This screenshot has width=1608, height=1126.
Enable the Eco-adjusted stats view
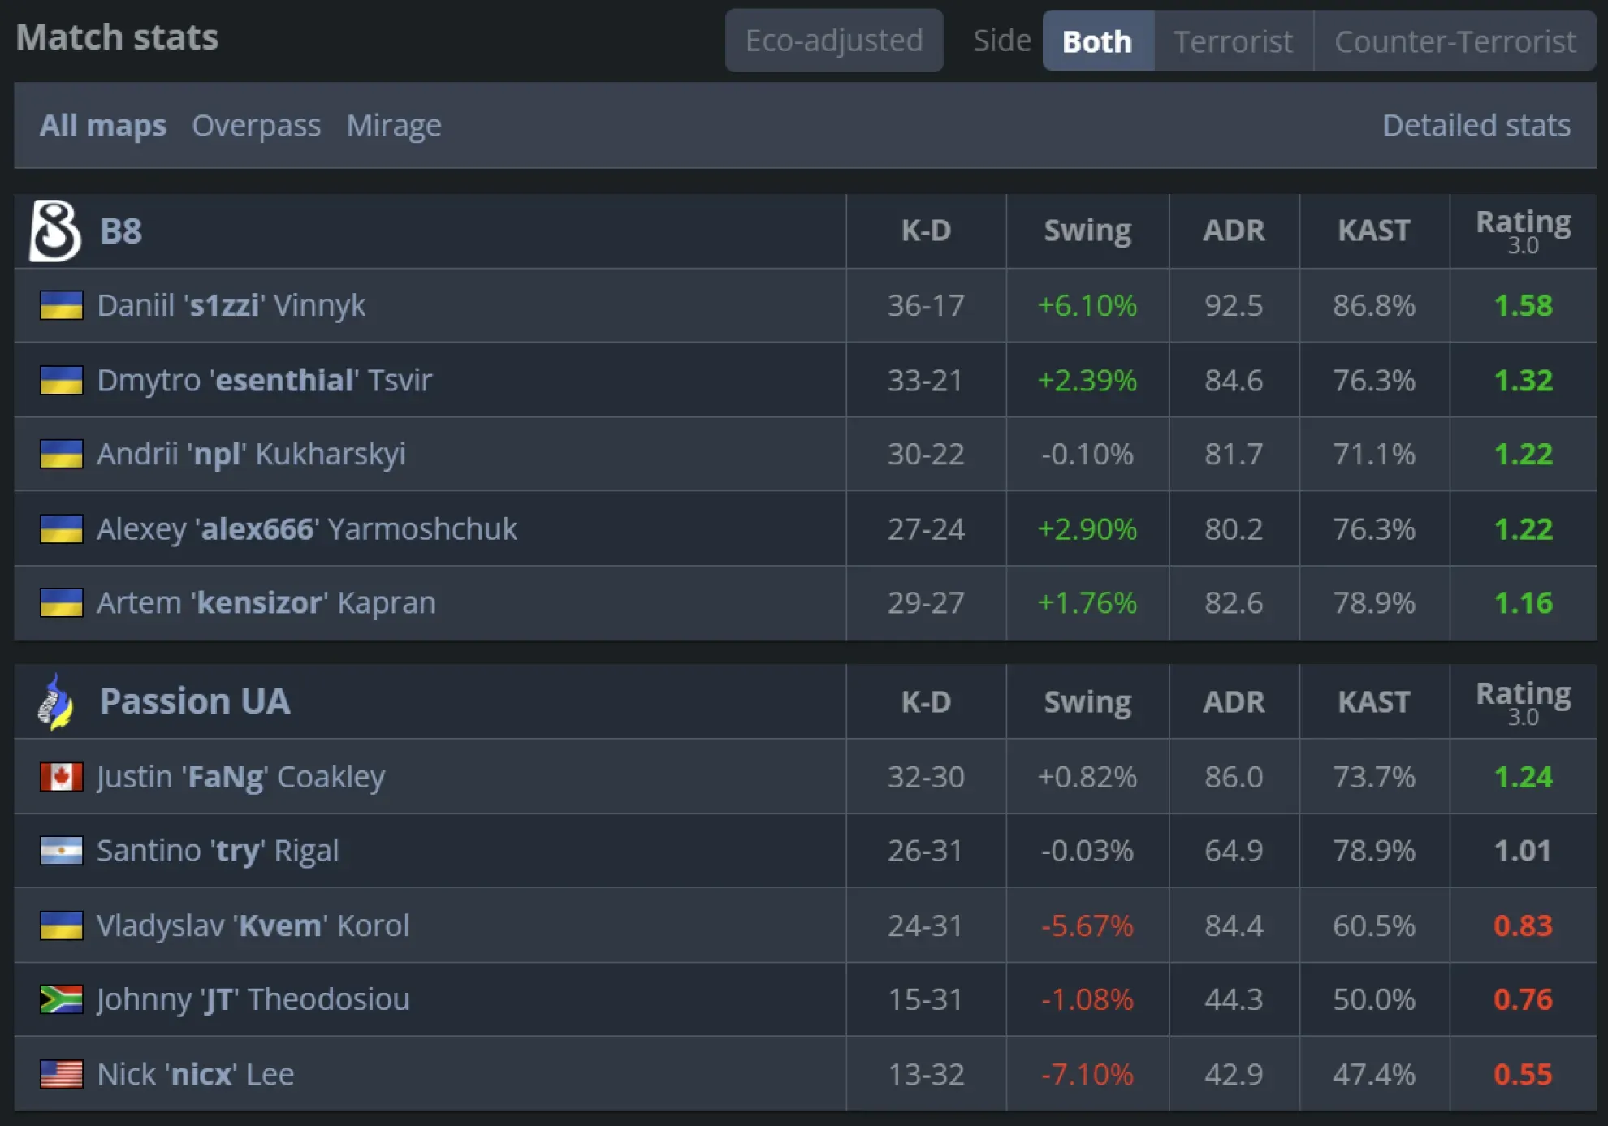[833, 40]
